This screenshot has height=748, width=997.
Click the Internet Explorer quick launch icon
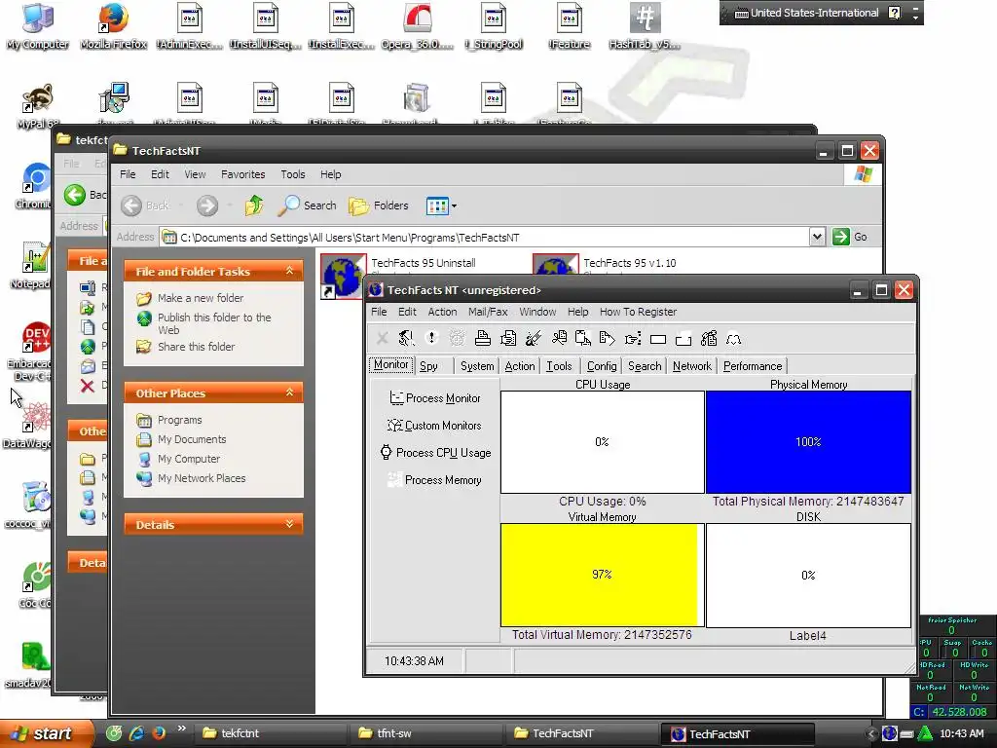tap(136, 732)
